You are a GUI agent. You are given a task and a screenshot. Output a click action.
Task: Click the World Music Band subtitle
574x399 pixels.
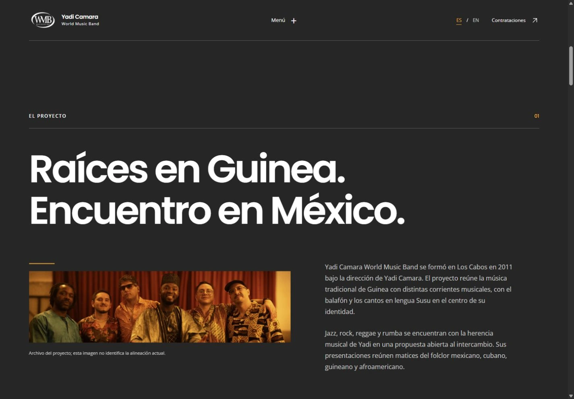click(80, 24)
